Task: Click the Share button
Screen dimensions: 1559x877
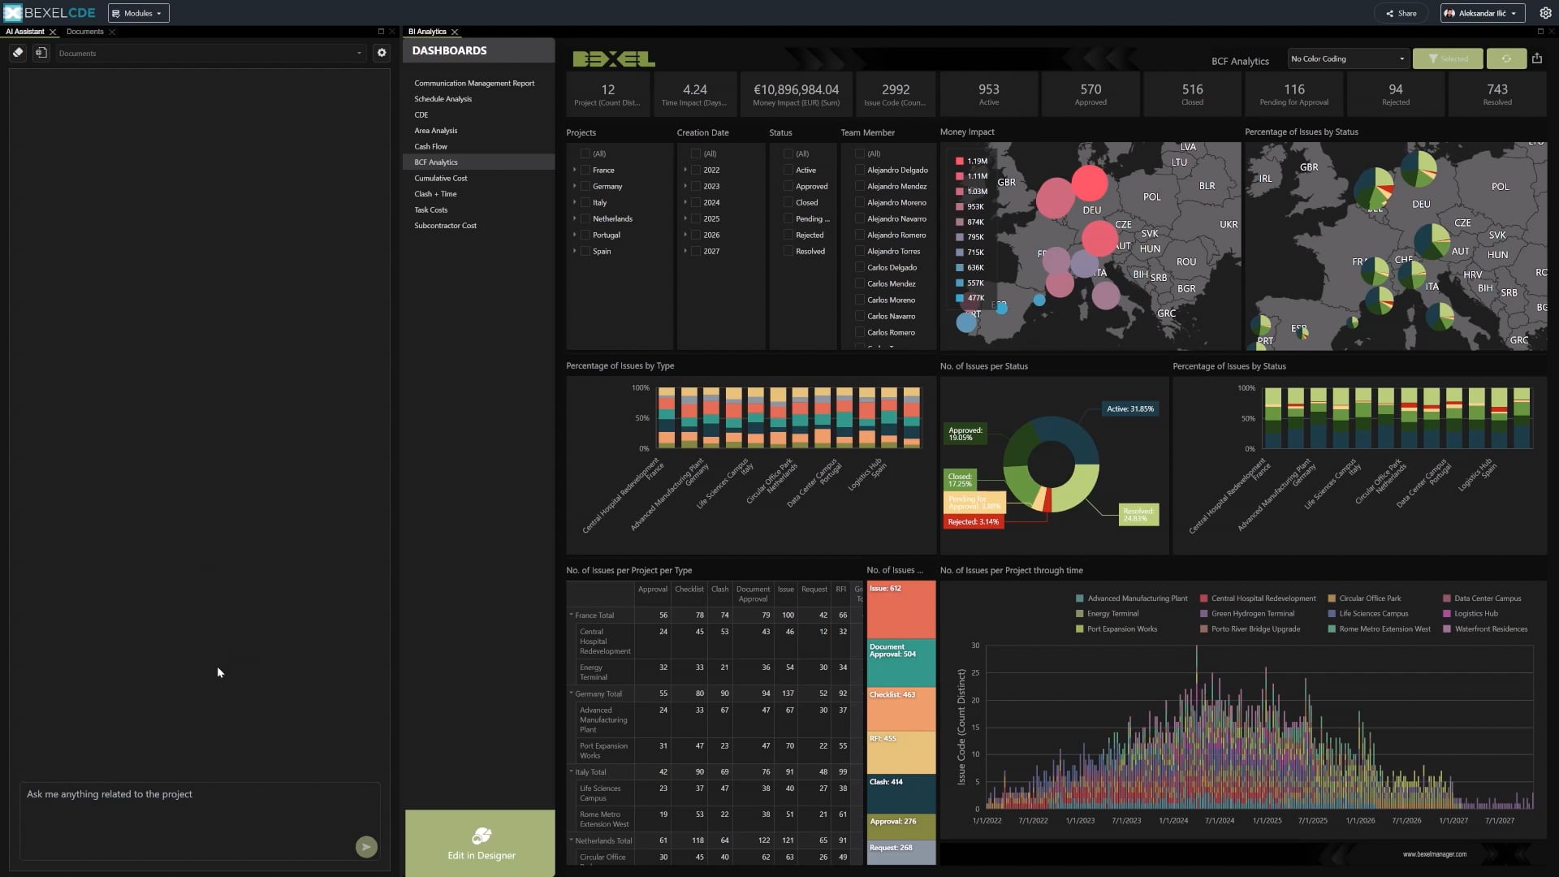Action: pos(1401,13)
